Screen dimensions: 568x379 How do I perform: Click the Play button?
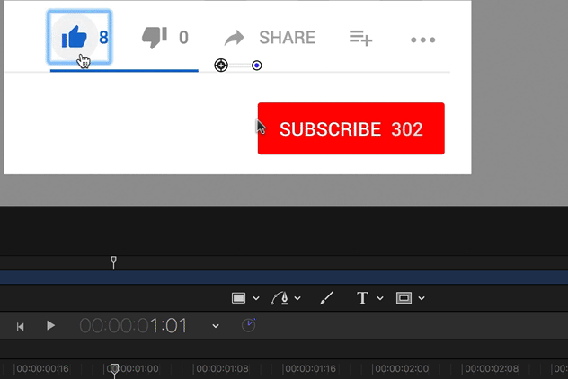50,325
